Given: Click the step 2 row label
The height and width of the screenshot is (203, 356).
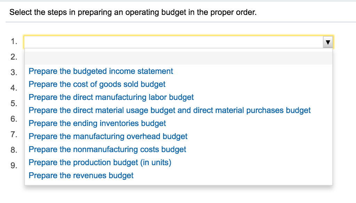Looking at the screenshot, I should tap(14, 54).
